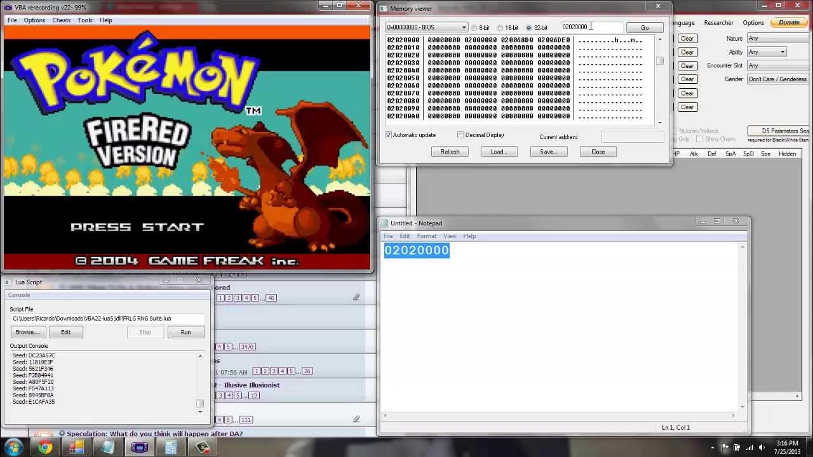The height and width of the screenshot is (457, 813).
Task: Click Refresh in Memory viewer
Action: point(450,152)
